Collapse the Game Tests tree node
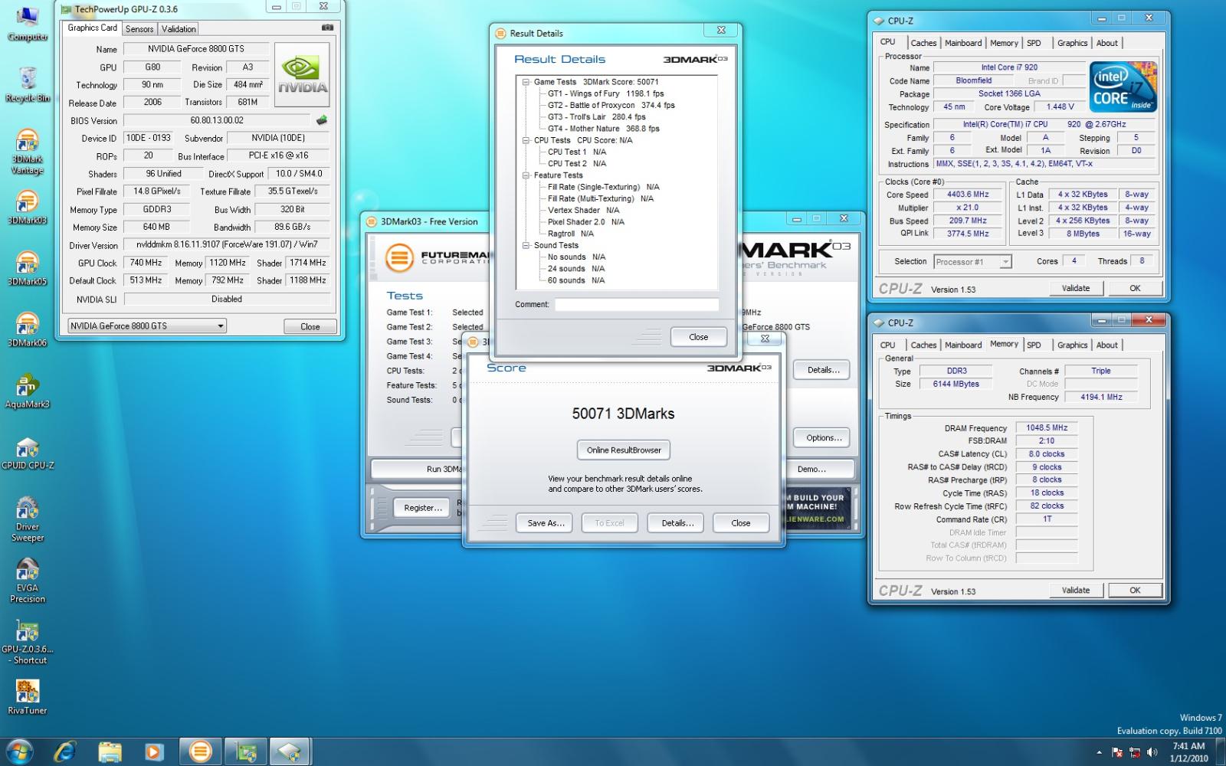The image size is (1226, 766). (x=526, y=82)
